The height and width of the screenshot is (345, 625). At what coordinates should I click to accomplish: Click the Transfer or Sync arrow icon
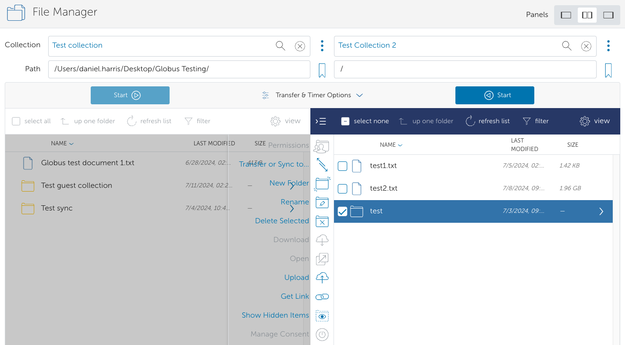pos(322,165)
